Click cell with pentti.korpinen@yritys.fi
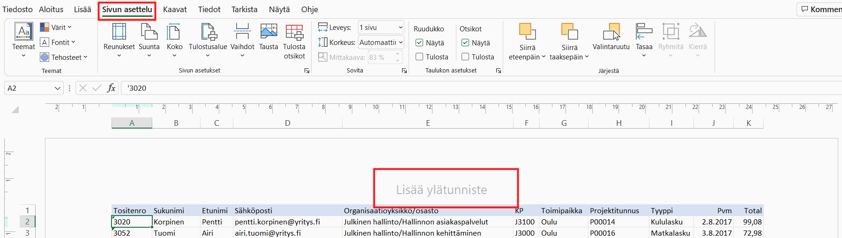 point(288,222)
